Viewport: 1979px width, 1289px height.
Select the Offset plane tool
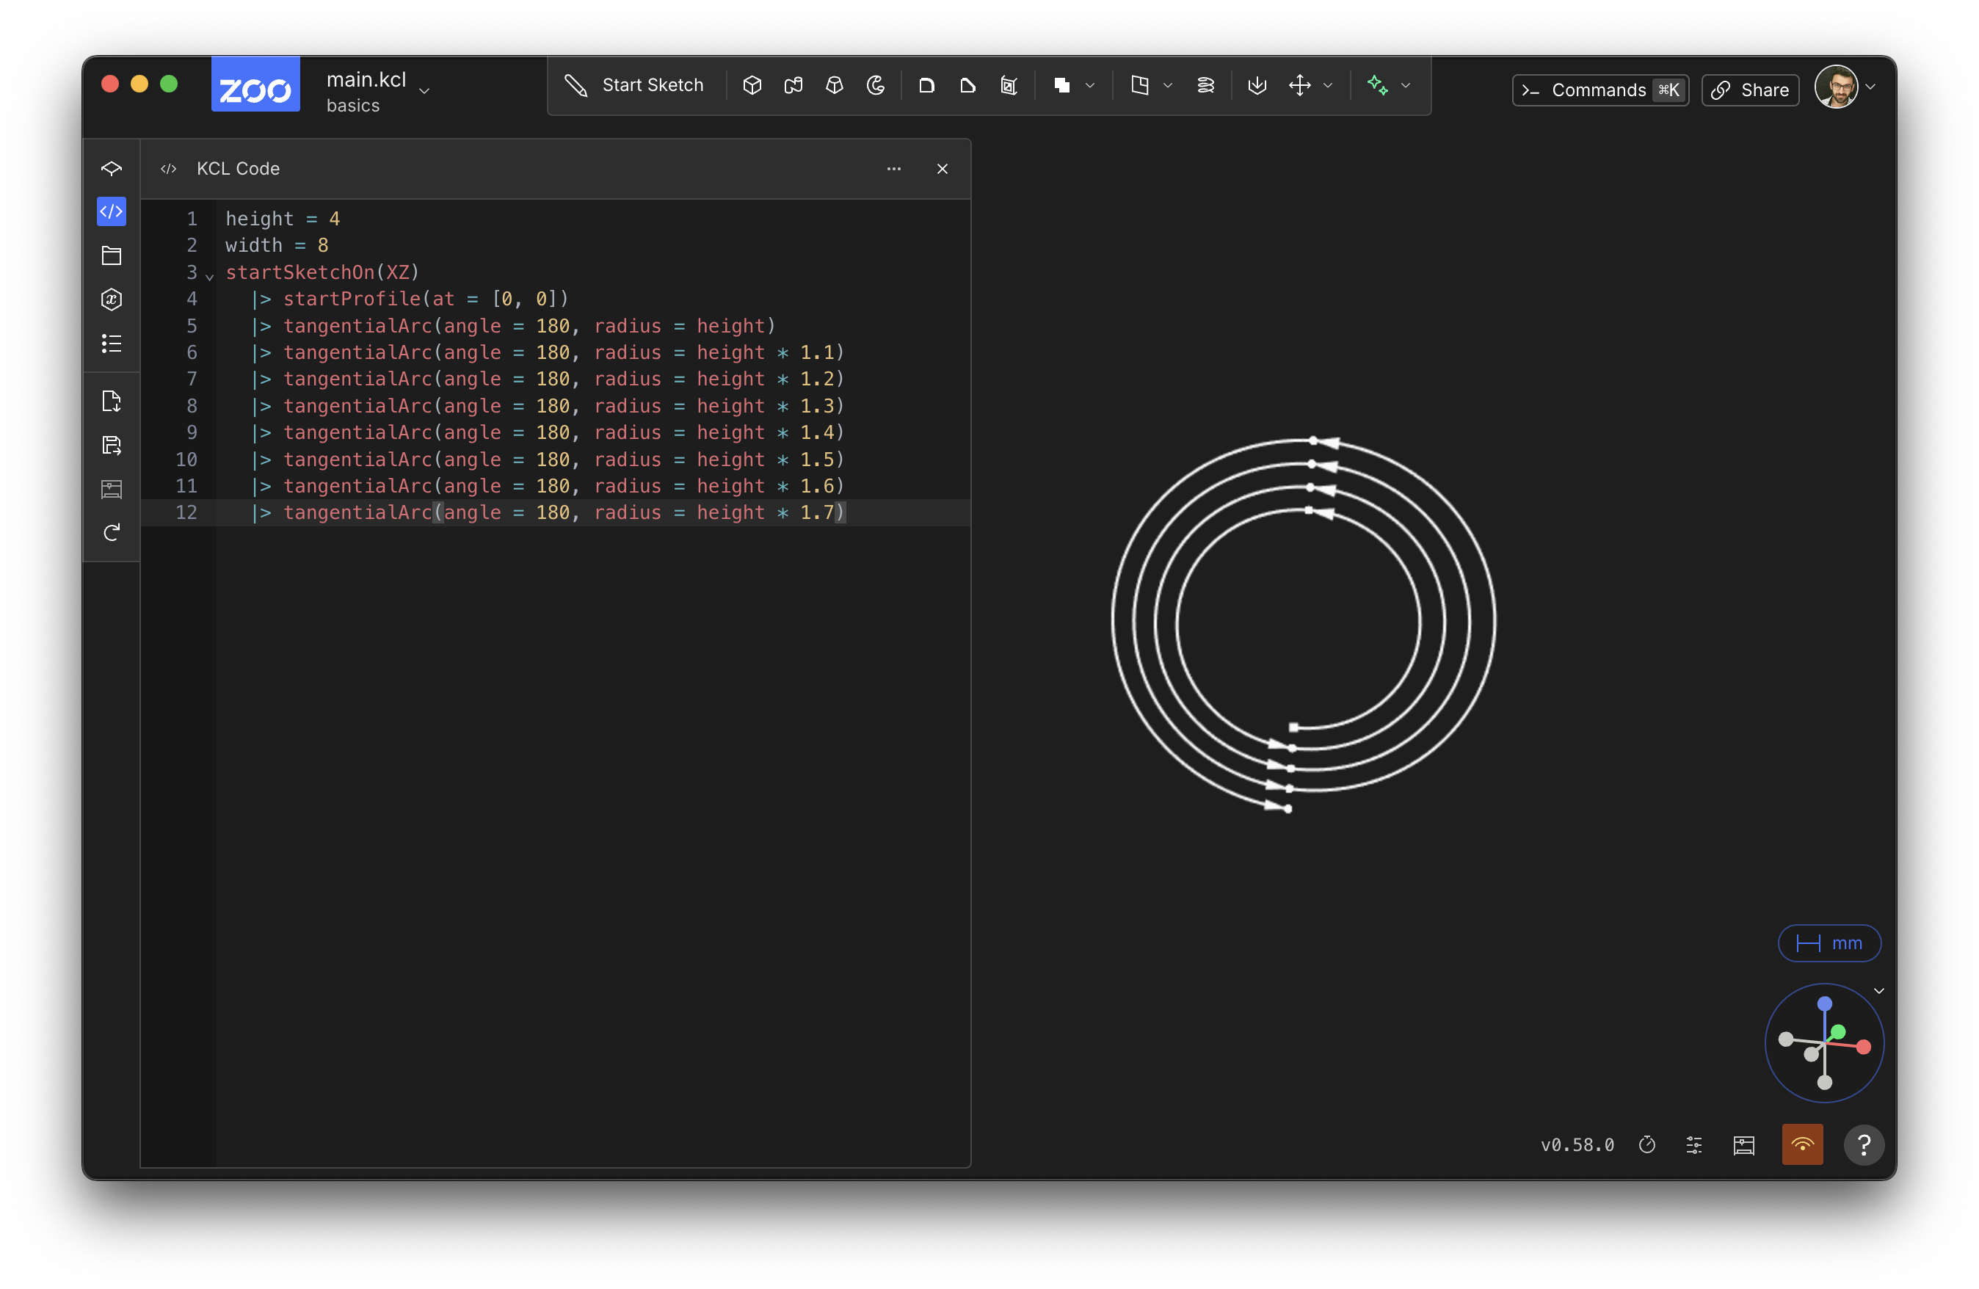[x=1139, y=85]
